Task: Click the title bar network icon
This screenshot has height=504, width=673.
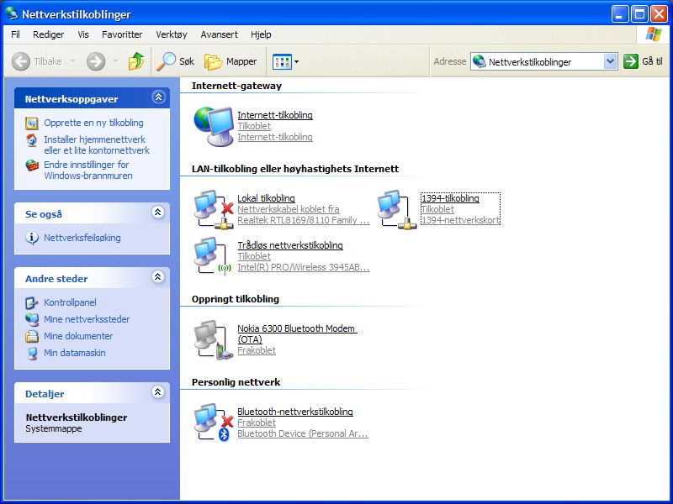Action: click(12, 13)
